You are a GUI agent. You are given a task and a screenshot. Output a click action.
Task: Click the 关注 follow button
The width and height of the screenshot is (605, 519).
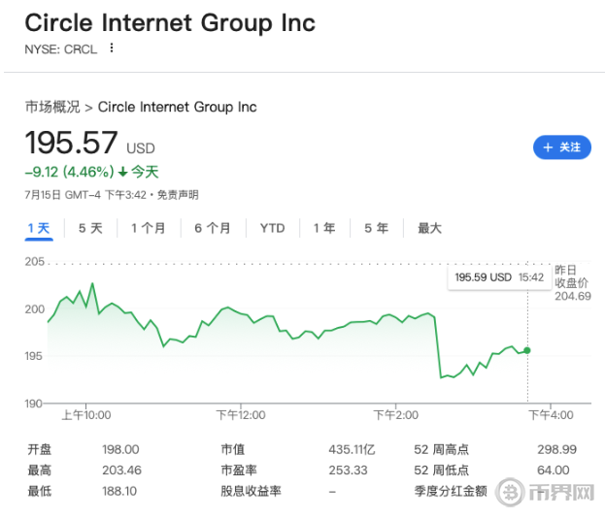pyautogui.click(x=561, y=147)
